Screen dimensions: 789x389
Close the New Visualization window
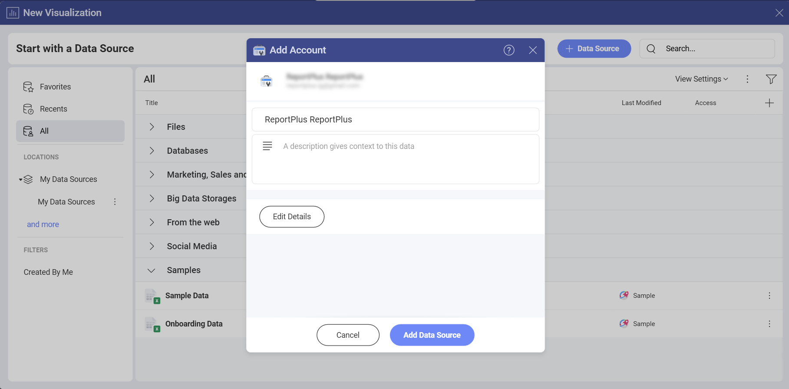779,13
